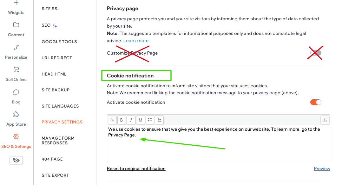Viewport: 355px width, 185px height.
Task: Click the SEO & Settings gear icon
Action: coord(16,136)
